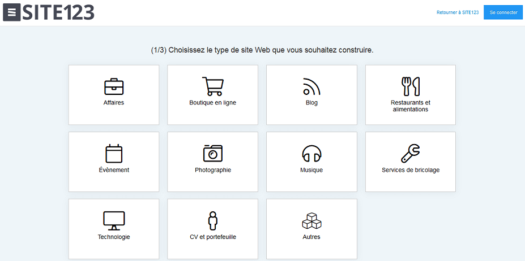The height and width of the screenshot is (261, 525).
Task: Open the SITE123 logo in the header
Action: click(x=49, y=12)
